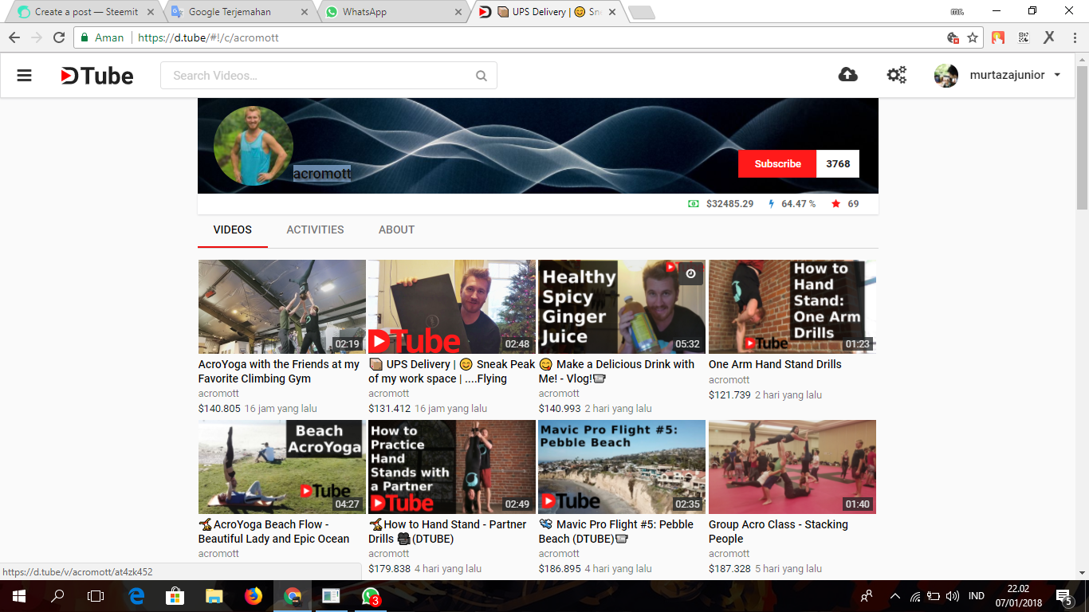Switch to the ACTIVITIES tab
The width and height of the screenshot is (1089, 612).
pos(315,229)
